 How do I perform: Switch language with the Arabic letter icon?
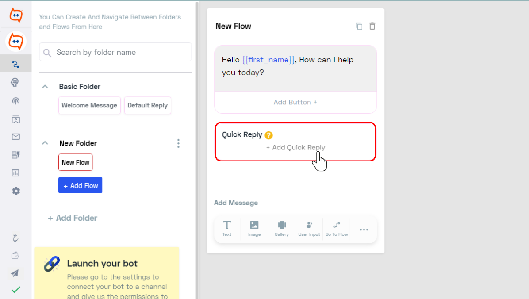coord(15,238)
